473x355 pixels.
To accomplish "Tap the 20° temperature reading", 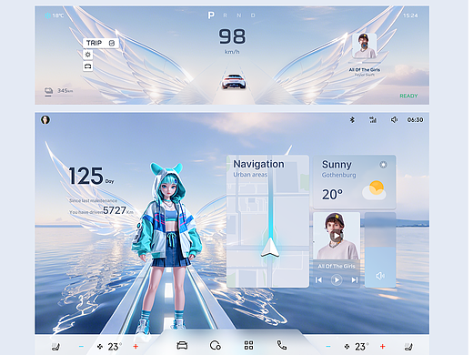I will [x=332, y=195].
